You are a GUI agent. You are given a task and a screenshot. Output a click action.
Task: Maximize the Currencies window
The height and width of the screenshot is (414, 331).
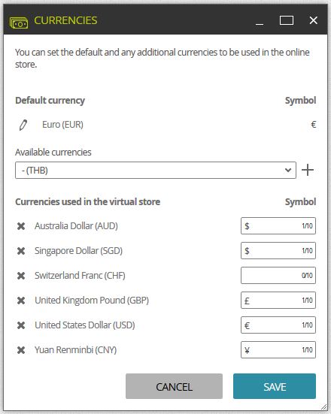click(287, 20)
